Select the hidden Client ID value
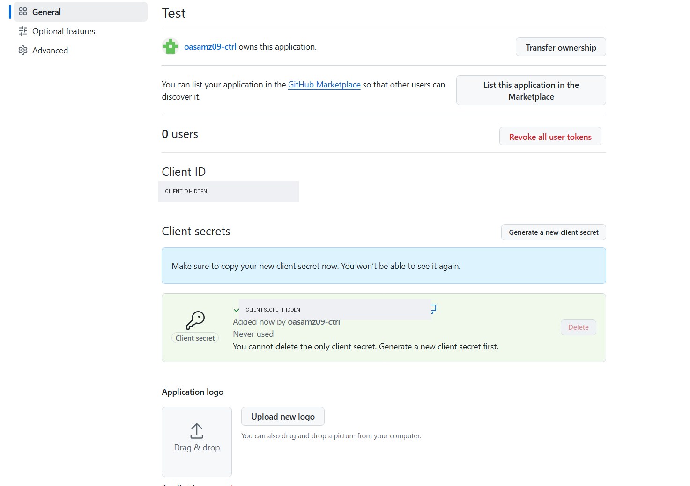Screen dimensions: 690x486 (229, 191)
